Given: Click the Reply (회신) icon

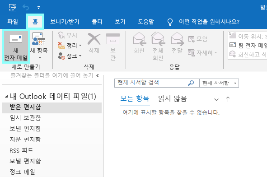Looking at the screenshot, I should coord(139,39).
